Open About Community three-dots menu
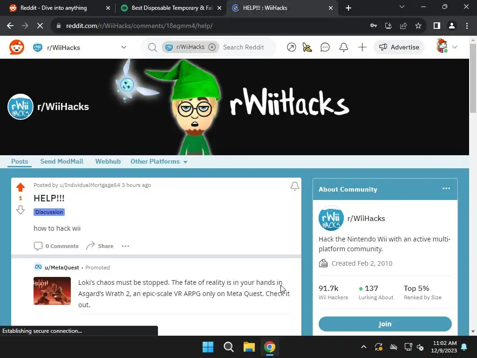477x358 pixels. (x=446, y=188)
